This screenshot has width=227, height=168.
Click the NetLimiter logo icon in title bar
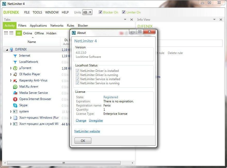[4, 4]
